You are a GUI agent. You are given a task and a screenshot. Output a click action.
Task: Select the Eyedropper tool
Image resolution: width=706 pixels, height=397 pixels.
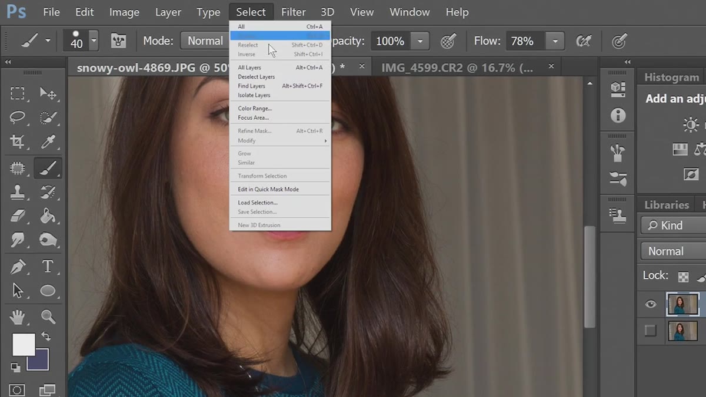(48, 142)
